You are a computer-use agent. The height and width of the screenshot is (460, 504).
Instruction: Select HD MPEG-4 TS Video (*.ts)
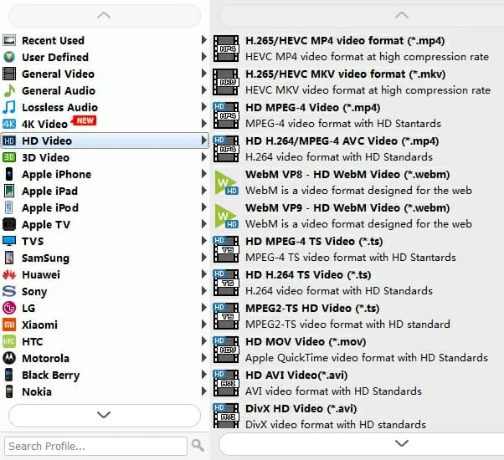click(357, 249)
